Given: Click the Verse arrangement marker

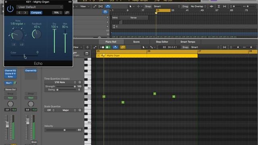Looking at the screenshot, I should click(133, 18).
